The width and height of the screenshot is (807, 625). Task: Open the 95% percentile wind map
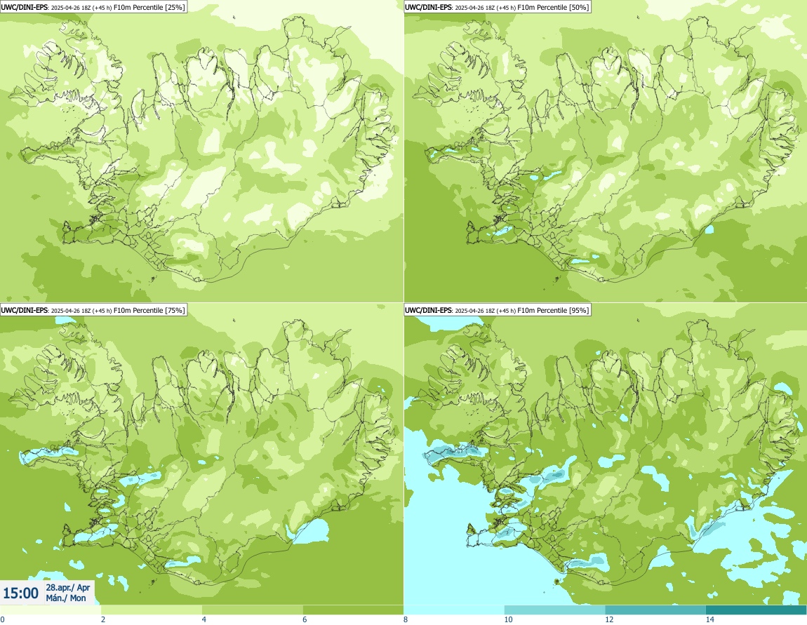click(605, 454)
